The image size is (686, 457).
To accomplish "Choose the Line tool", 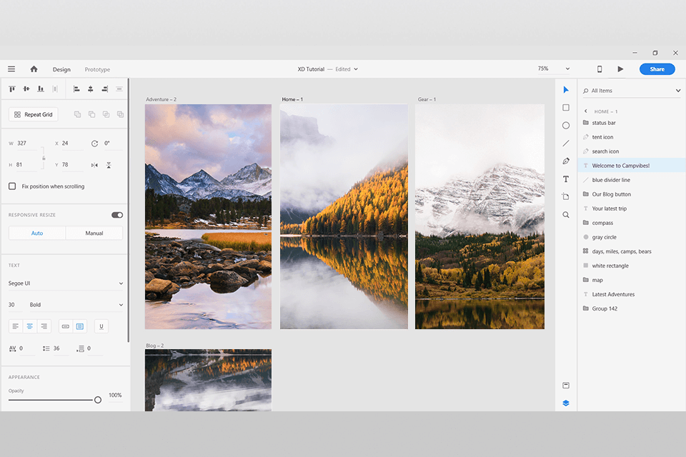I will [566, 144].
